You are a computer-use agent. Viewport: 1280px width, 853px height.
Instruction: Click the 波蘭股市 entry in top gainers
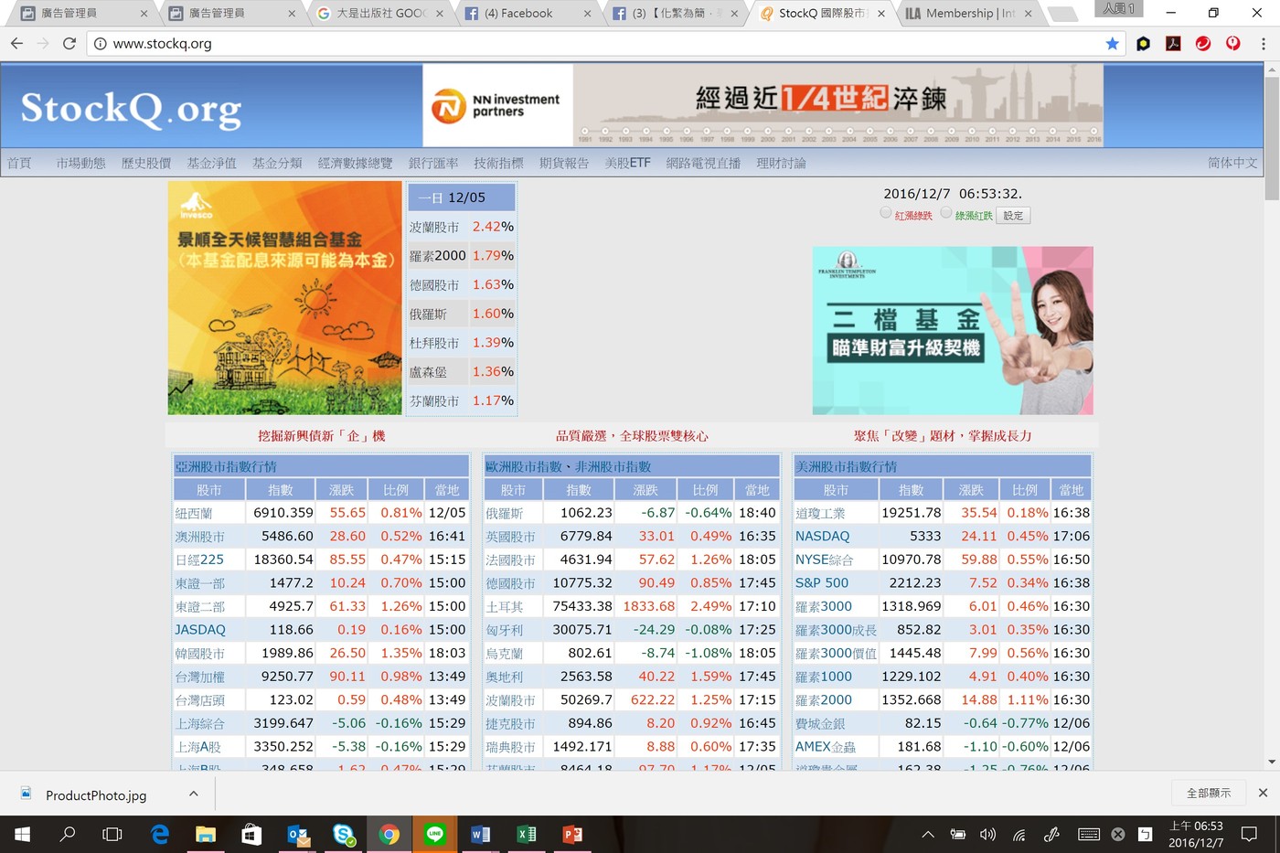click(x=434, y=227)
